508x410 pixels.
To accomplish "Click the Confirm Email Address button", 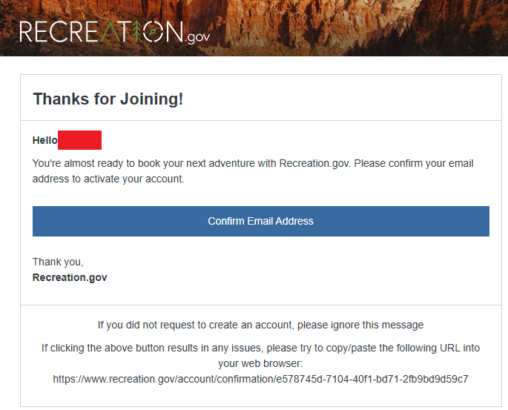I will (x=261, y=221).
